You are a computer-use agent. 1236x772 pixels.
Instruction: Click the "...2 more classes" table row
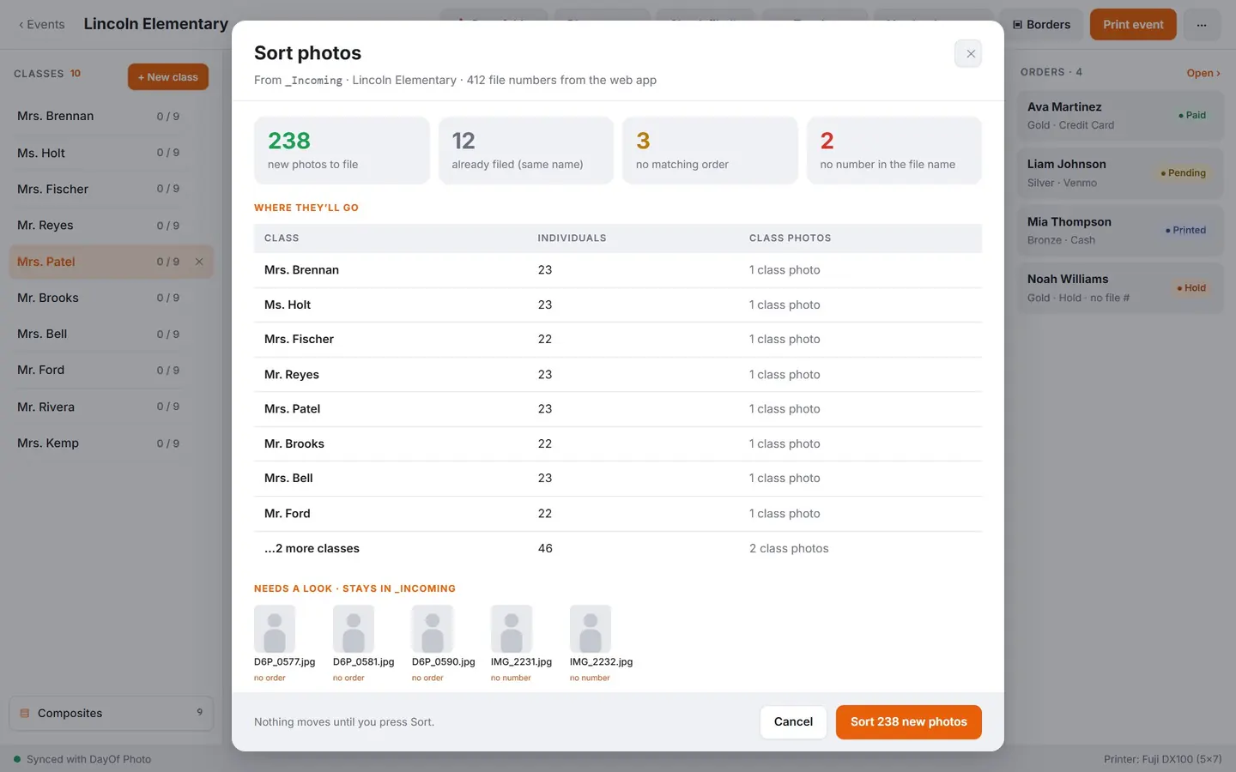pos(618,549)
